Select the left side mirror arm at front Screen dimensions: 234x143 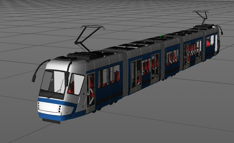click(x=40, y=70)
